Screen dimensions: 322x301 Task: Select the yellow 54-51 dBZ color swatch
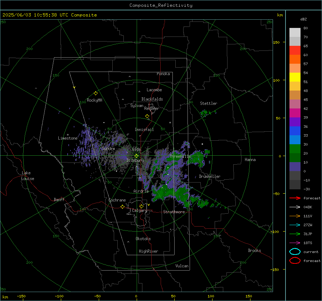[295, 77]
